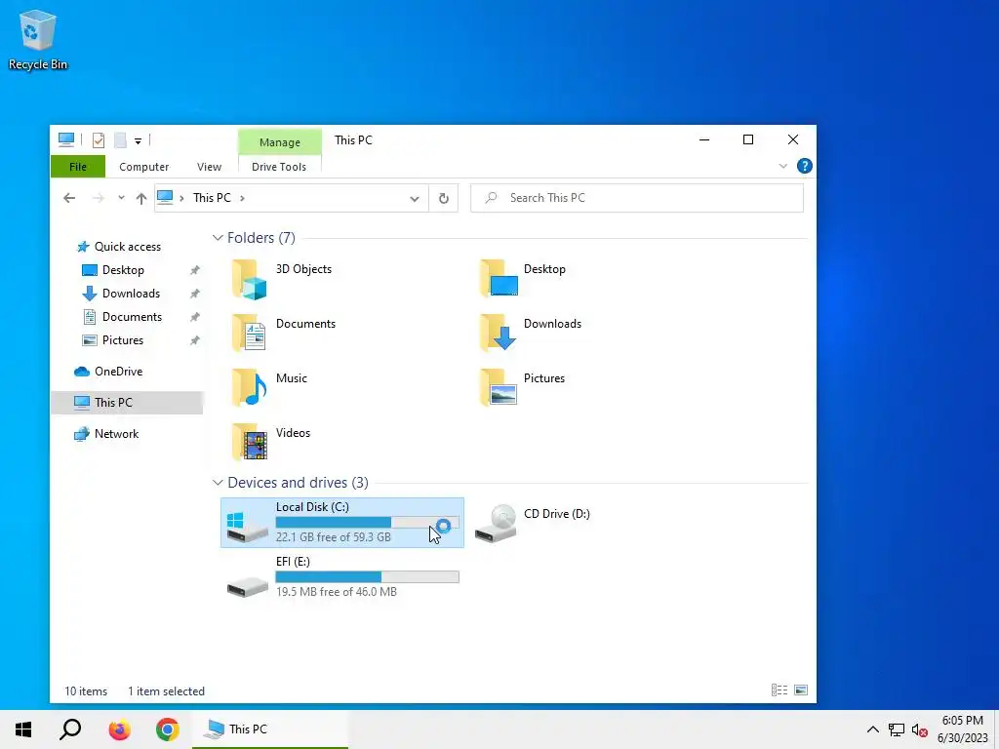999x749 pixels.
Task: Switch to Details view in status bar
Action: 779,690
